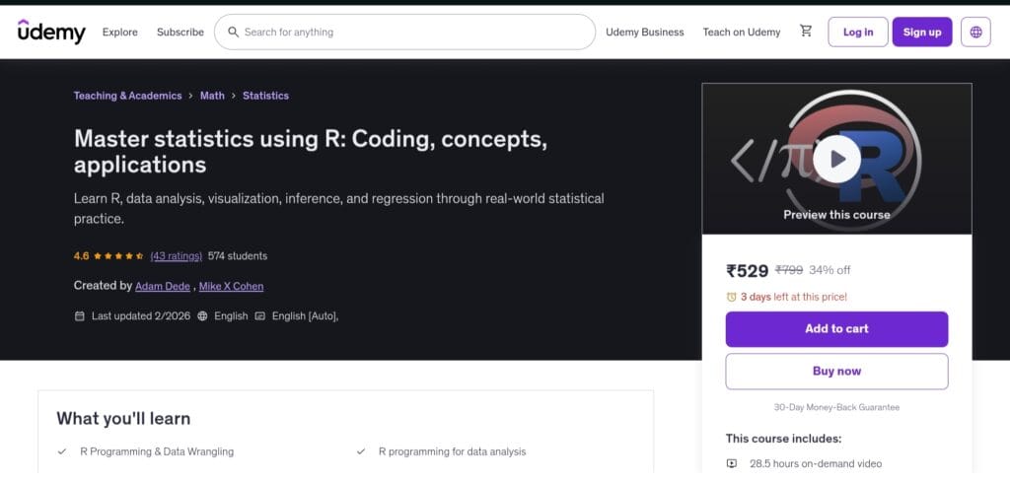The image size is (1010, 482).
Task: Click the 574 students text
Action: click(238, 256)
